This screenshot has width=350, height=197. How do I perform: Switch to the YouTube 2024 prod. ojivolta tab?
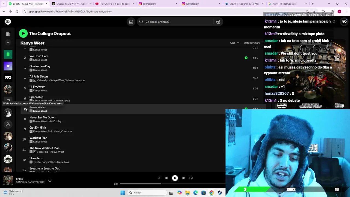115,4
